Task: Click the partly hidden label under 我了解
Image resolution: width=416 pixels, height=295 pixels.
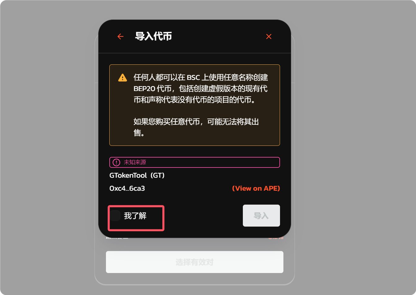Action: pyautogui.click(x=117, y=238)
